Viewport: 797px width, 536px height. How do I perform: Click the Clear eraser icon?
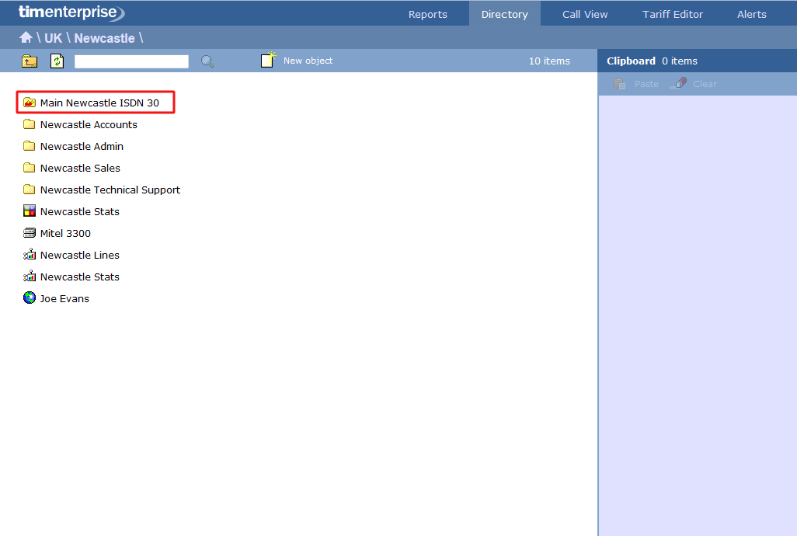[679, 84]
